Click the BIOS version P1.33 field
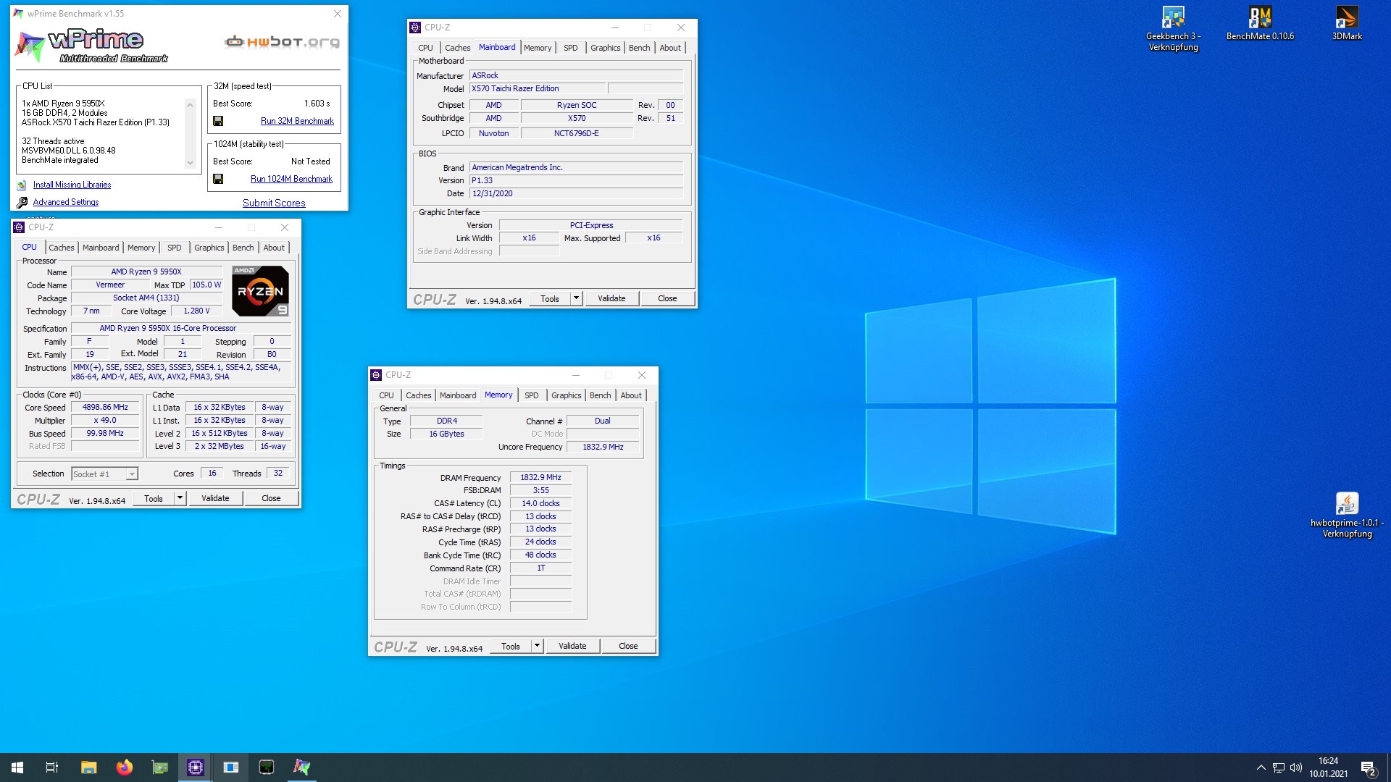Screen dimensions: 1391x782 click(x=576, y=181)
